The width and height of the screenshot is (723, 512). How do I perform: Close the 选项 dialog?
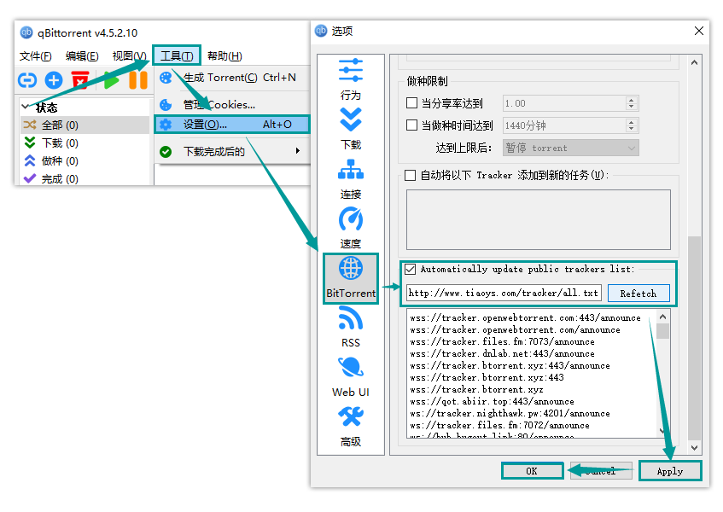coord(698,31)
